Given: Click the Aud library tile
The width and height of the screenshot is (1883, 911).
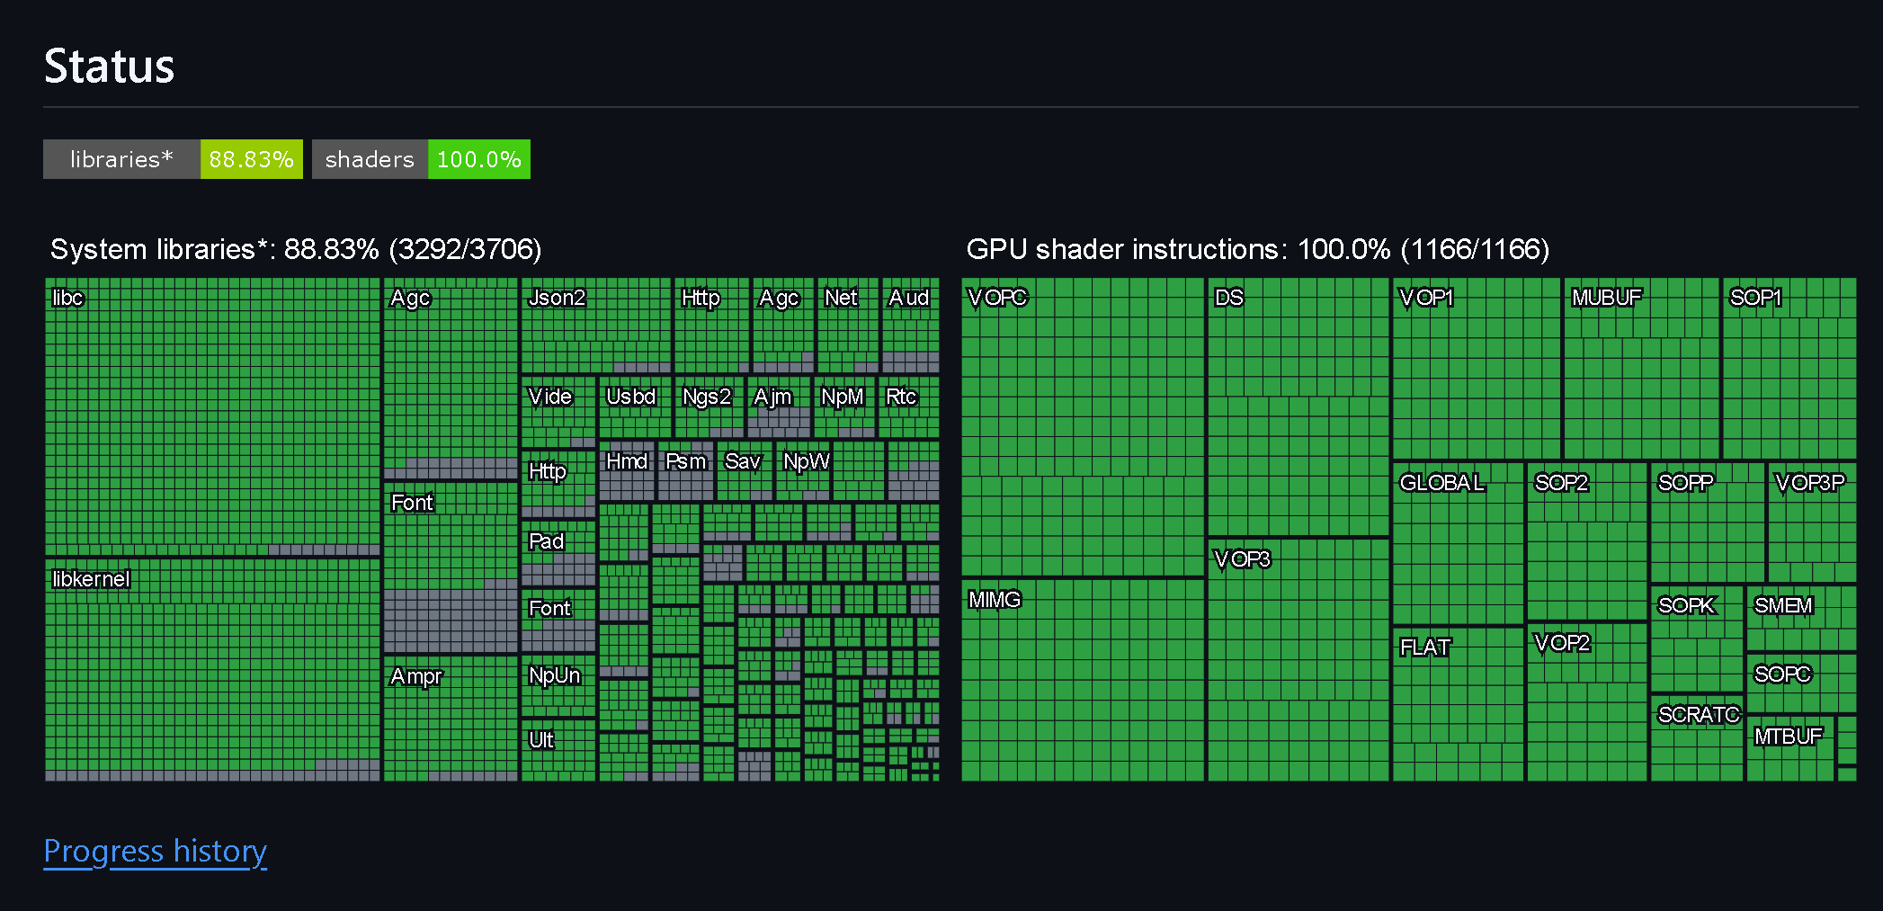Looking at the screenshot, I should point(910,326).
